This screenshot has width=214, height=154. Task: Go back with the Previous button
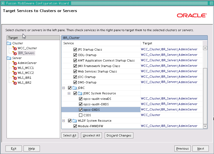pos(183,149)
